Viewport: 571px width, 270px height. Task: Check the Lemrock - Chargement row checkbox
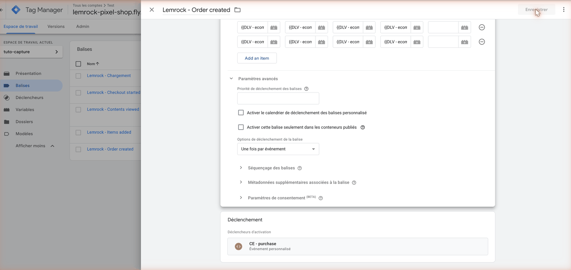(78, 76)
